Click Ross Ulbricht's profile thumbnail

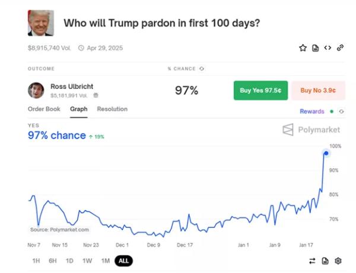(36, 90)
